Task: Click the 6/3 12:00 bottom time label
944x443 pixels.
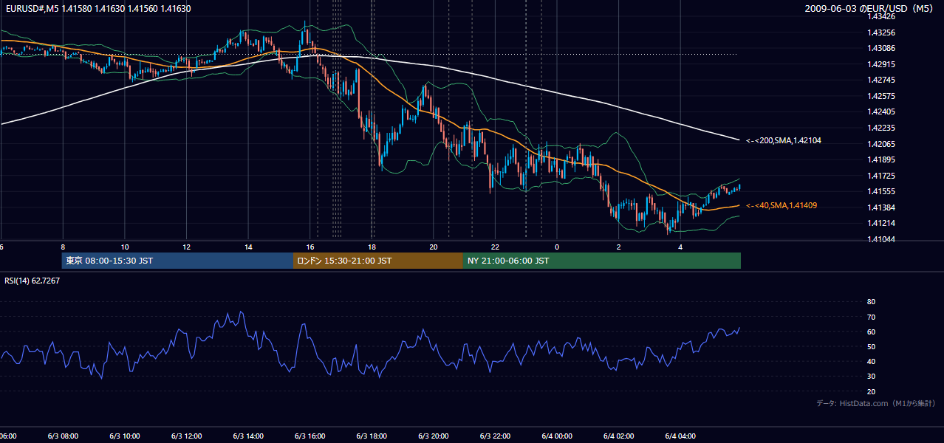Action: click(186, 436)
